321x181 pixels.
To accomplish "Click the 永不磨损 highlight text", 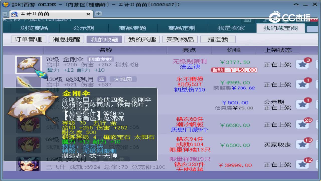I will coord(190,79).
